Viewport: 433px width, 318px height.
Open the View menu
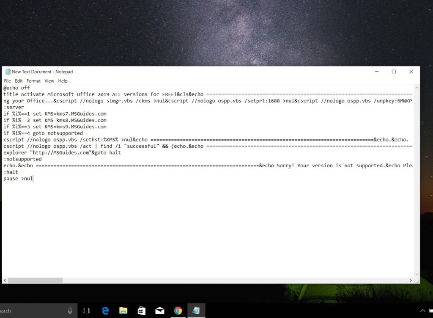(49, 81)
